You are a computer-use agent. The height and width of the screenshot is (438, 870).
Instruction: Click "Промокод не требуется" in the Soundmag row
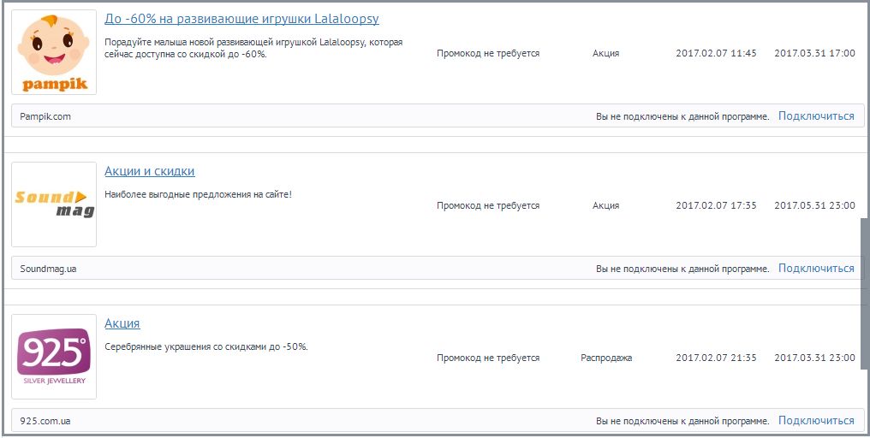(x=488, y=205)
